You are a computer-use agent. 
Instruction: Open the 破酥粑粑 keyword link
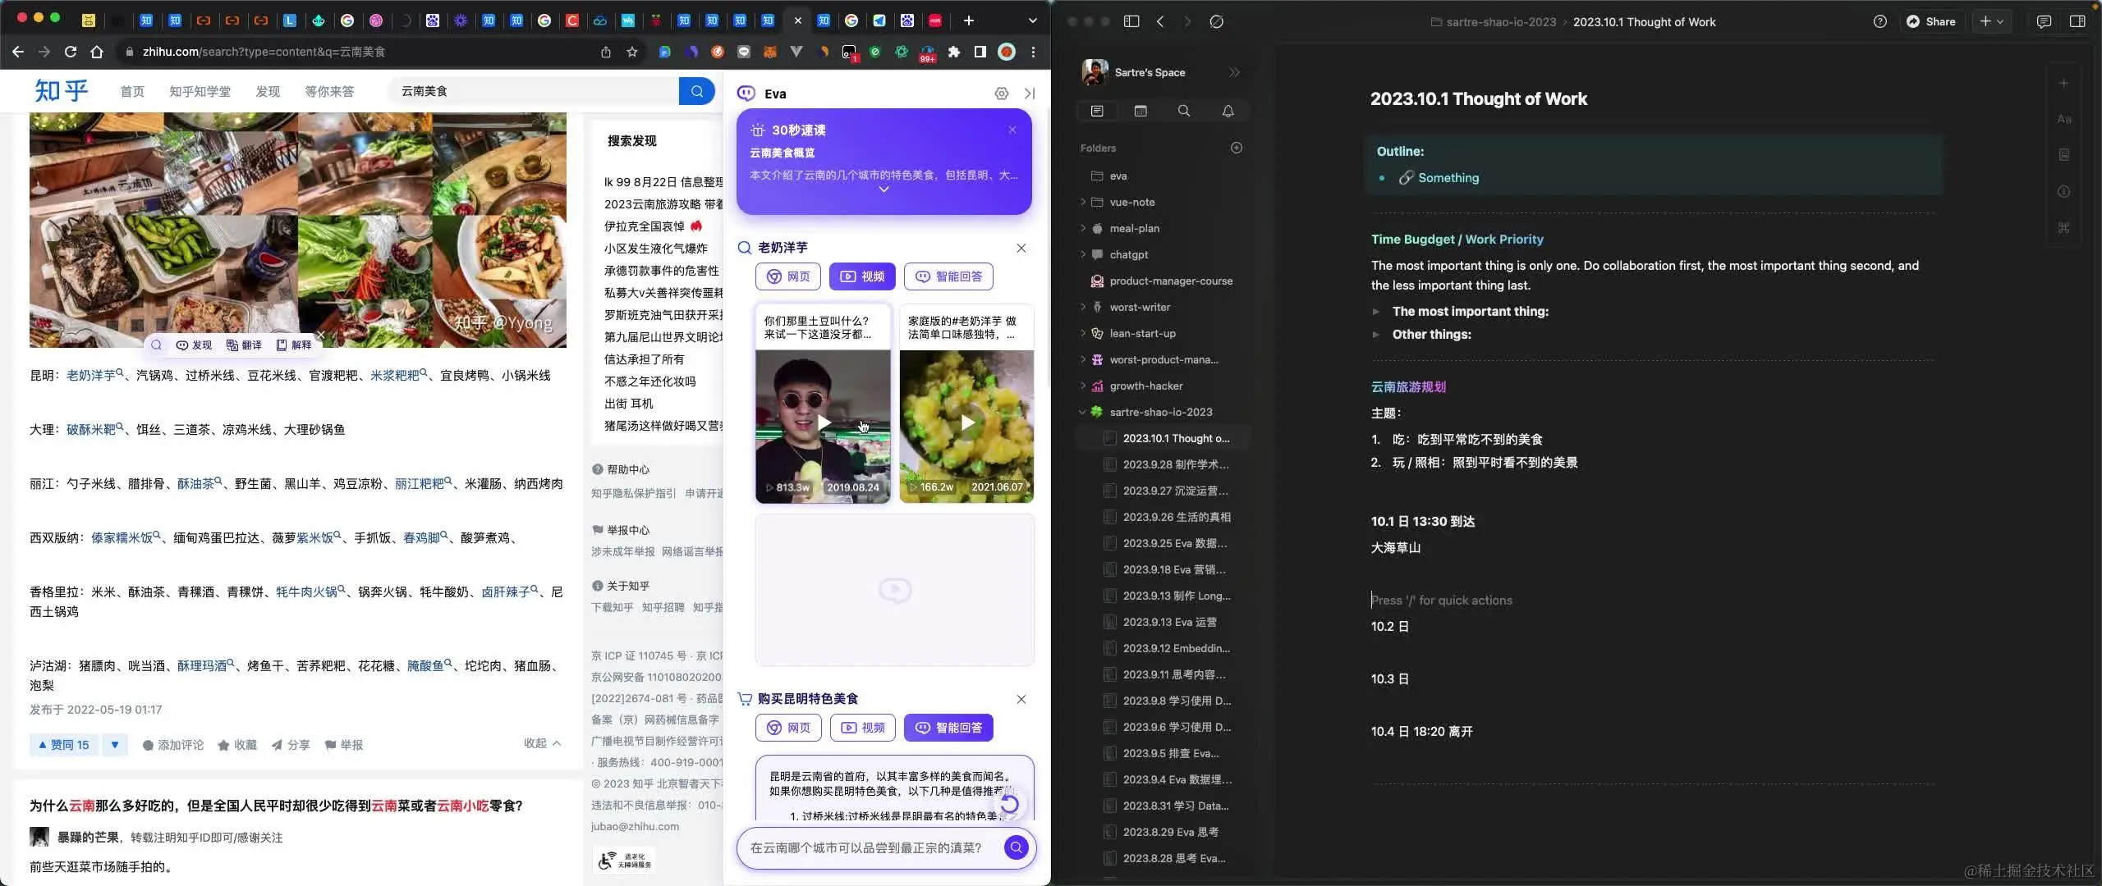point(91,429)
